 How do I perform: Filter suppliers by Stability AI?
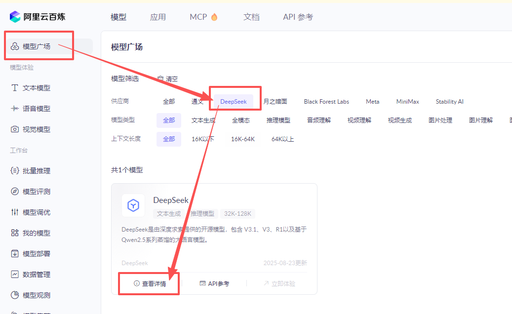pyautogui.click(x=450, y=102)
